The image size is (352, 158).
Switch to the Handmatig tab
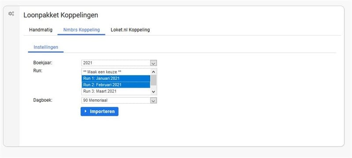(x=40, y=30)
